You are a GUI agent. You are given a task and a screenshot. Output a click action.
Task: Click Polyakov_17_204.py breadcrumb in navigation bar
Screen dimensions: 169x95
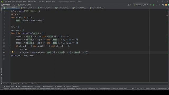25,5
